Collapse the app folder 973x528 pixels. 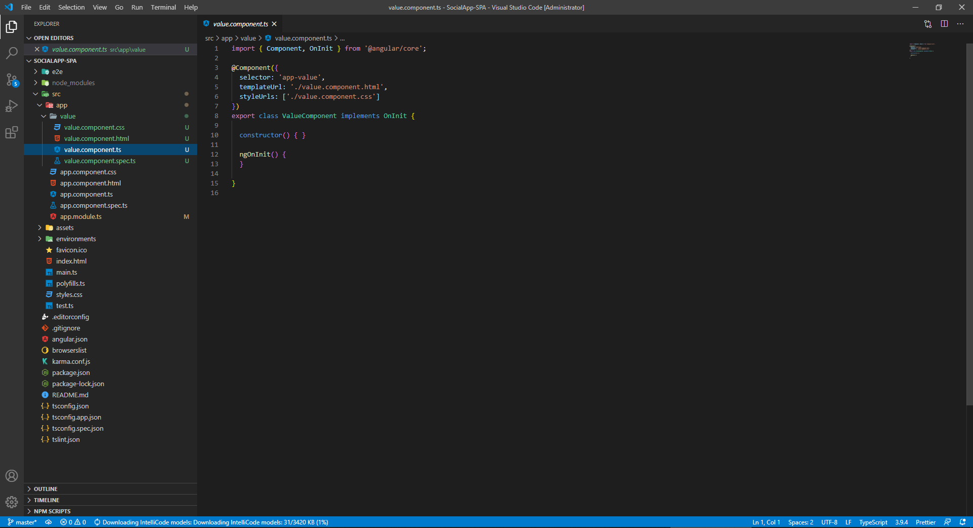[x=110, y=105]
